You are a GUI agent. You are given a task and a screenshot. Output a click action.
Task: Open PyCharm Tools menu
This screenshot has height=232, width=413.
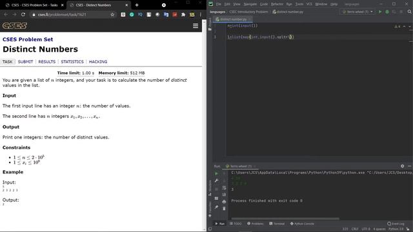(299, 4)
